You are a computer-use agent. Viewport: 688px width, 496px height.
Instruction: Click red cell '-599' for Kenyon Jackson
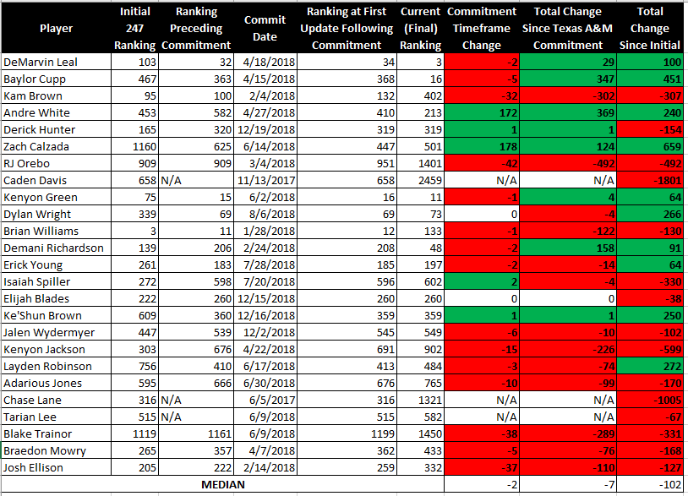point(650,349)
